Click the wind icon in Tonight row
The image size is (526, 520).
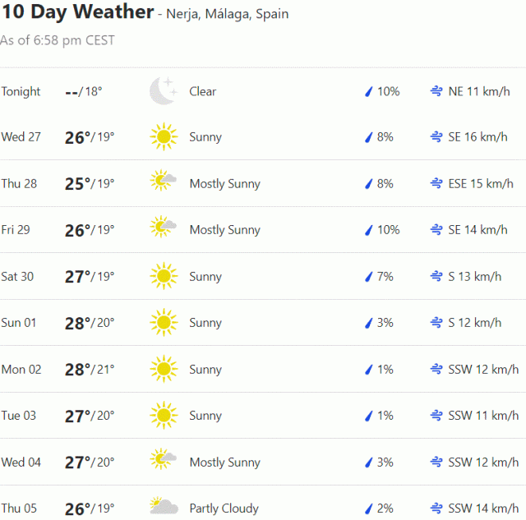click(x=436, y=91)
